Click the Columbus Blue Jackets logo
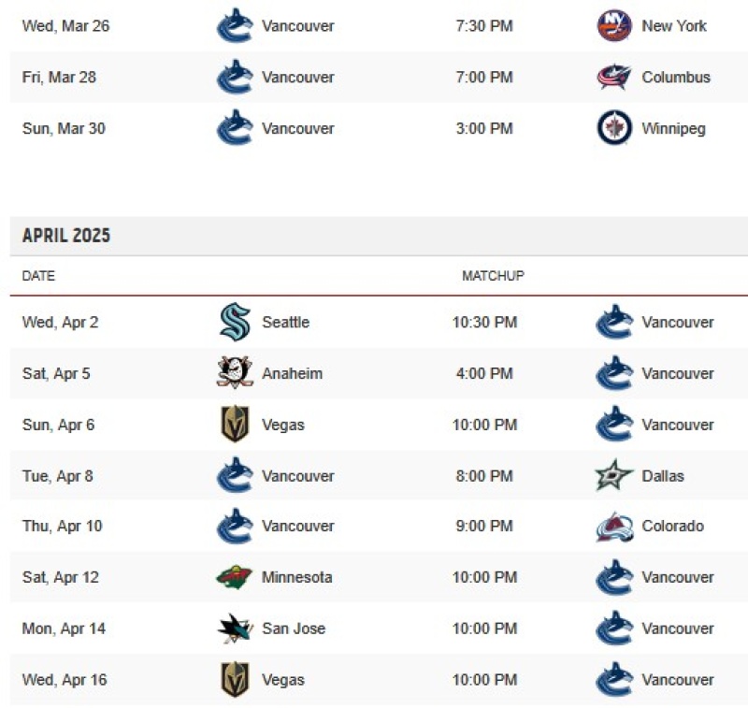 point(614,77)
